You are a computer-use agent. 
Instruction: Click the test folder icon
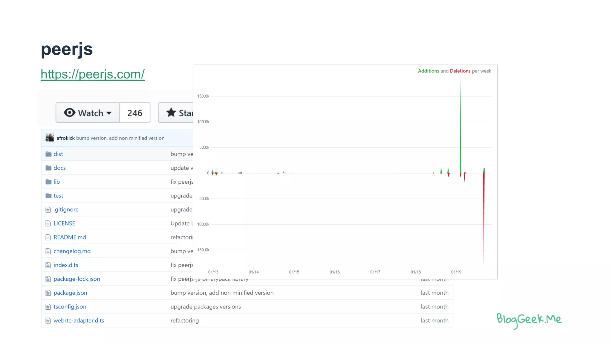pos(48,196)
